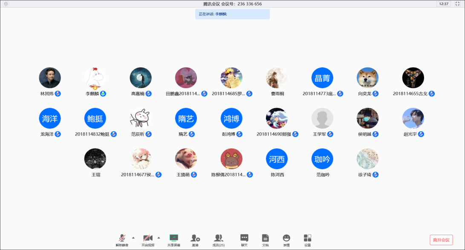Click the name label 赵光宇
This screenshot has width=465, height=250.
(410, 134)
